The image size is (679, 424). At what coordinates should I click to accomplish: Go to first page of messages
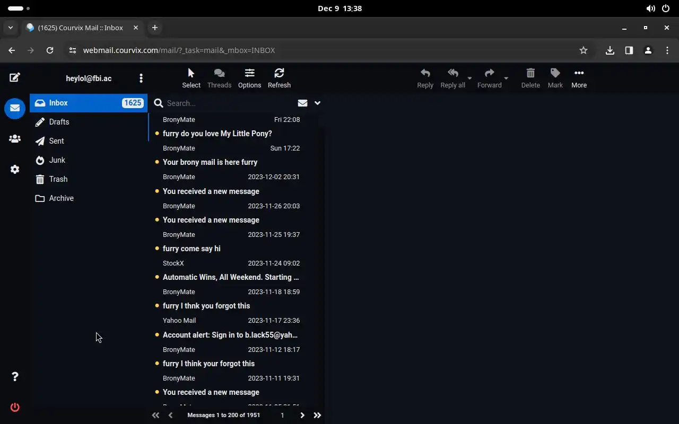(155, 415)
